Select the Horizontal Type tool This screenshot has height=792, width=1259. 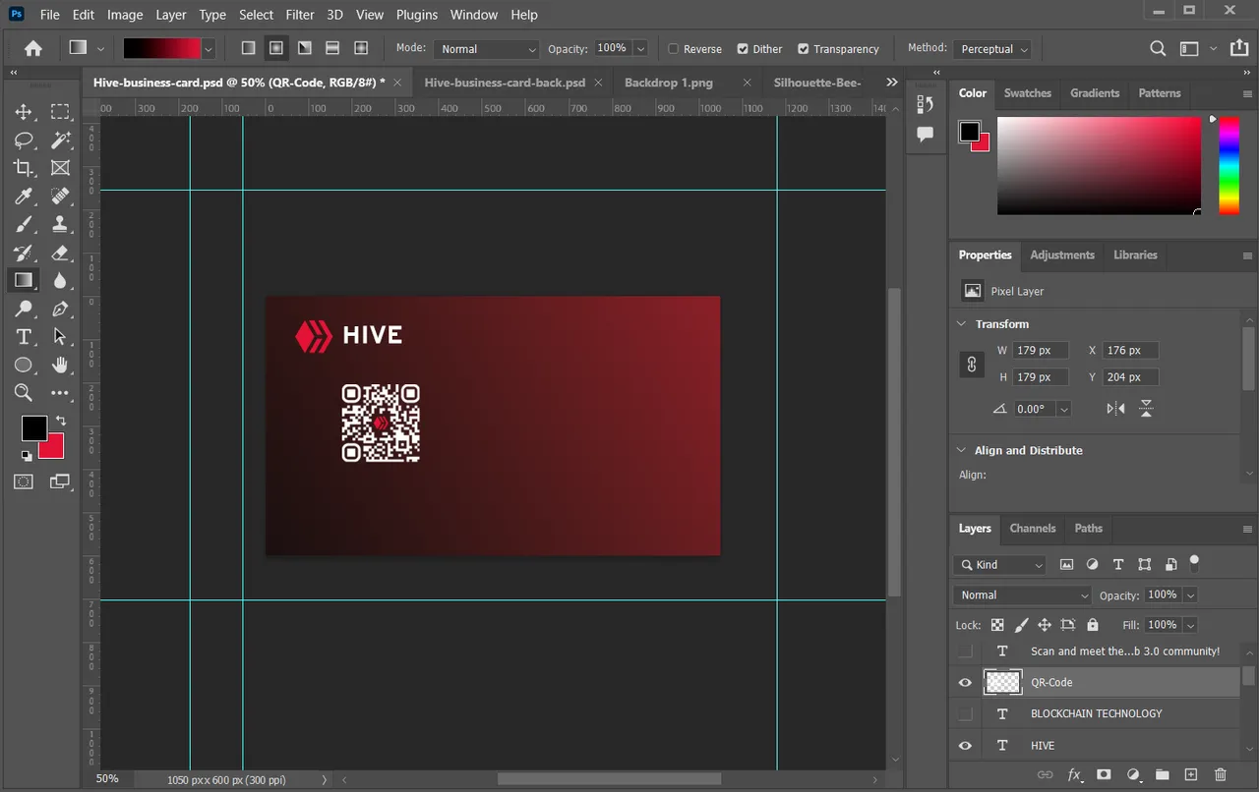[x=24, y=337]
